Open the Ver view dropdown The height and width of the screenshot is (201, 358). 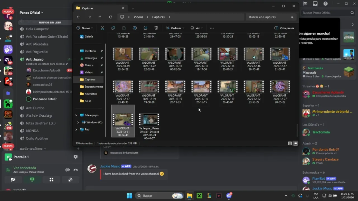(x=196, y=28)
